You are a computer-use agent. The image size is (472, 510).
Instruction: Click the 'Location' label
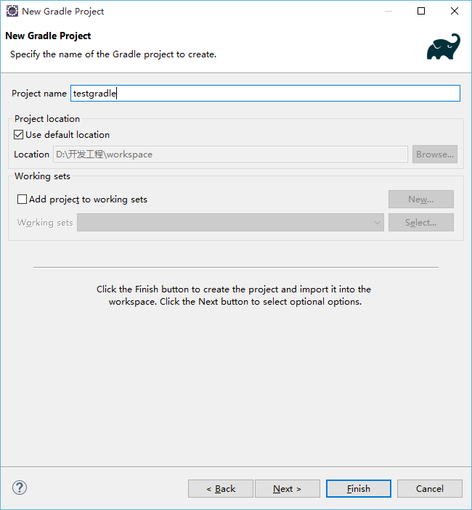[x=31, y=155]
